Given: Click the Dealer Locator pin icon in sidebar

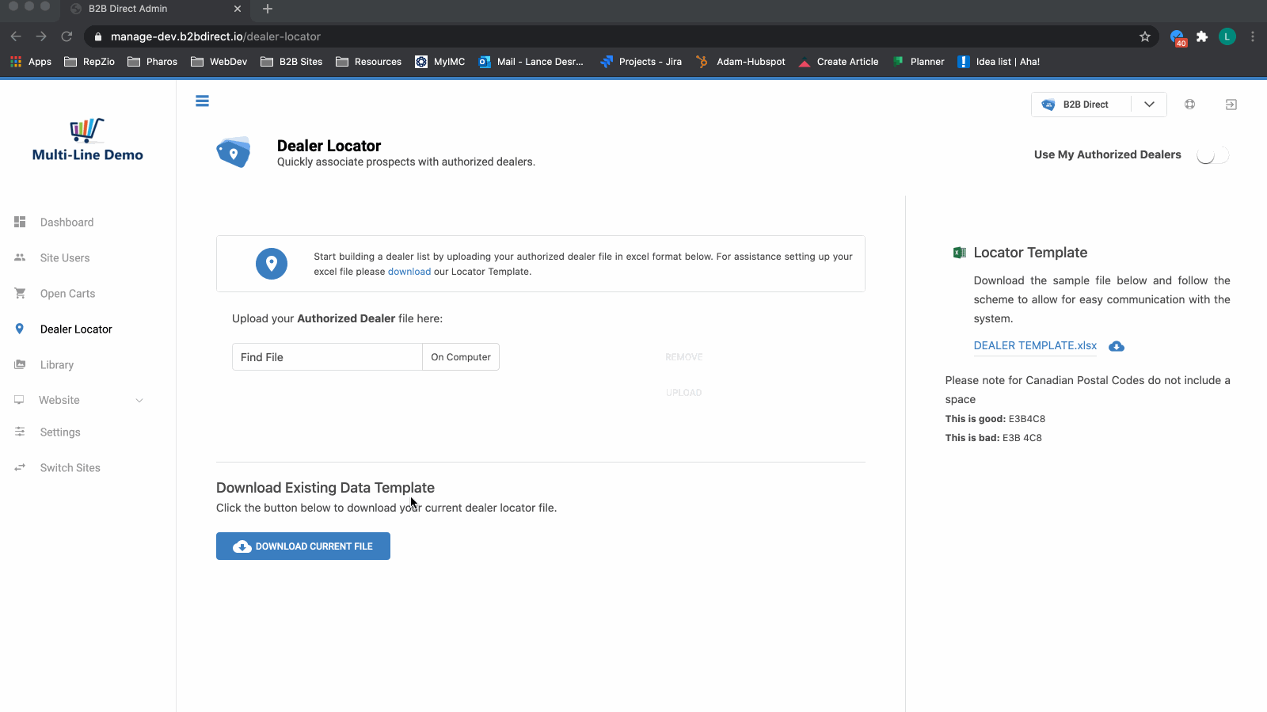Looking at the screenshot, I should pyautogui.click(x=20, y=329).
